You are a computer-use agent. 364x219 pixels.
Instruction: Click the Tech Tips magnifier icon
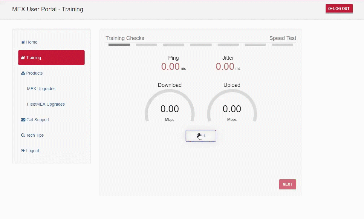coord(23,135)
